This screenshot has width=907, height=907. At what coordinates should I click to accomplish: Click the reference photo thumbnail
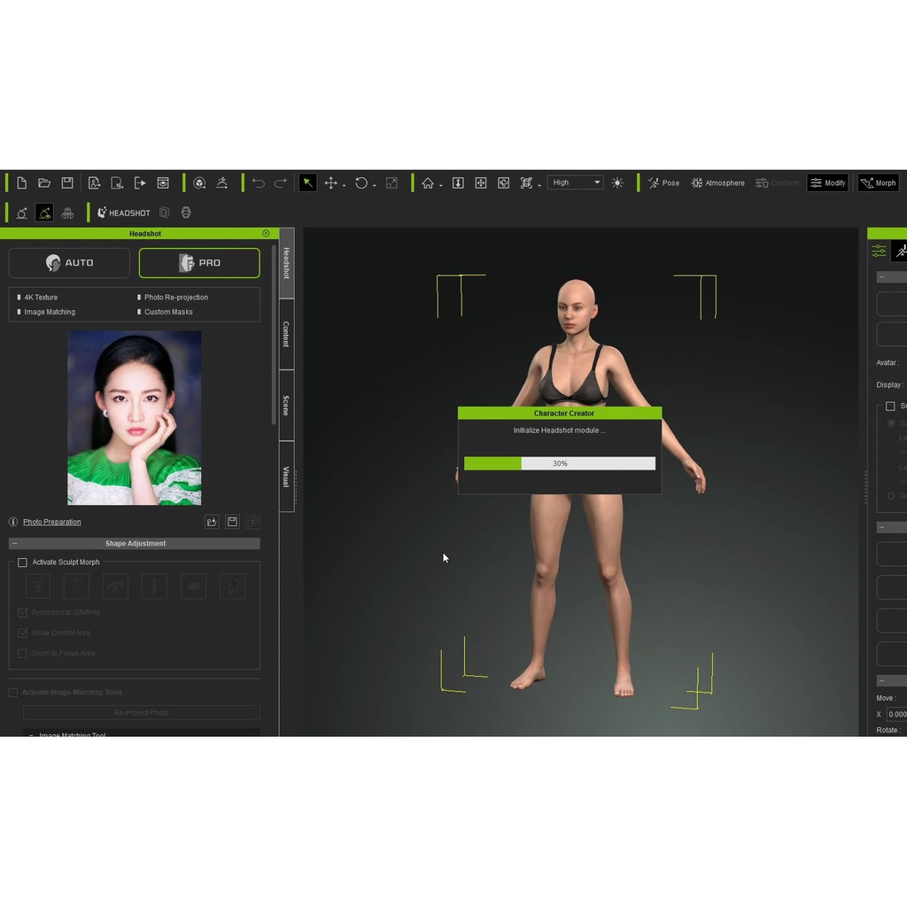point(134,416)
